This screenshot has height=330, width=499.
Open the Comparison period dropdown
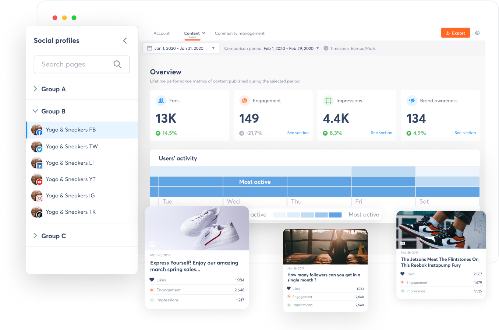point(317,48)
